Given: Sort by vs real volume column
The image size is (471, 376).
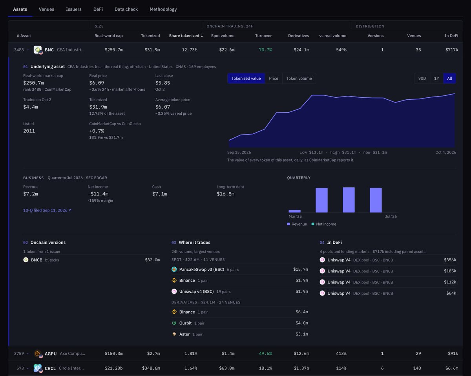Looking at the screenshot, I should (x=333, y=36).
